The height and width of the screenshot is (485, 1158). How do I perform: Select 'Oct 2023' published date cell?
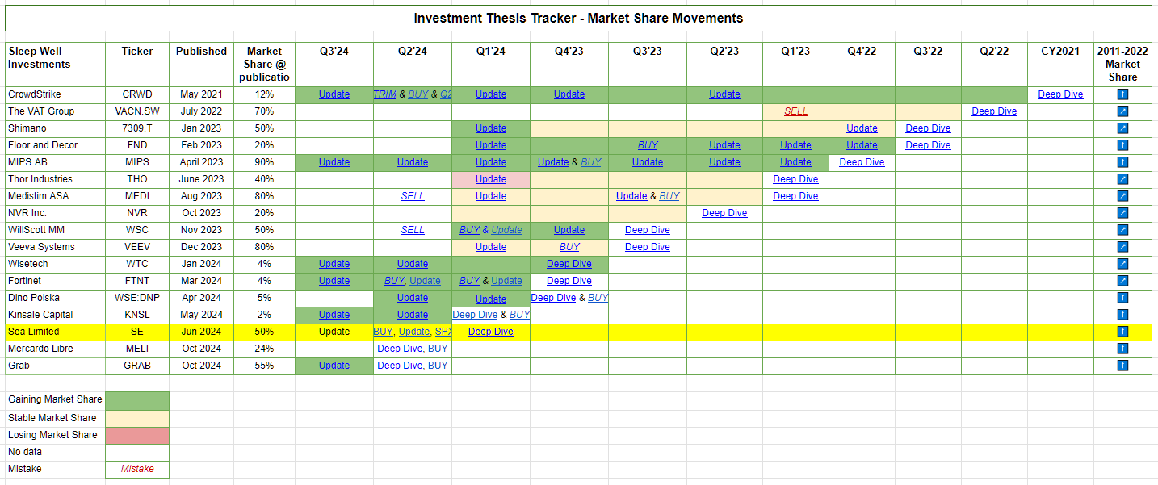(202, 213)
